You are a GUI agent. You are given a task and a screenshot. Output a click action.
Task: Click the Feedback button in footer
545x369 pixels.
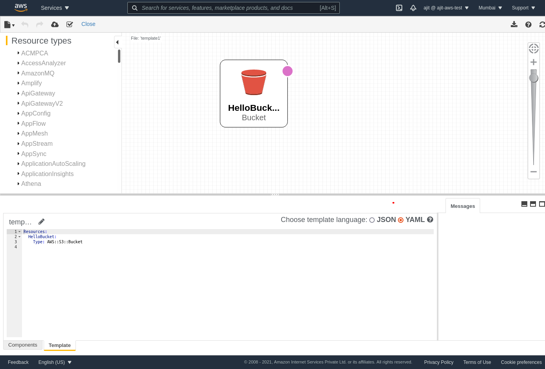coord(18,362)
